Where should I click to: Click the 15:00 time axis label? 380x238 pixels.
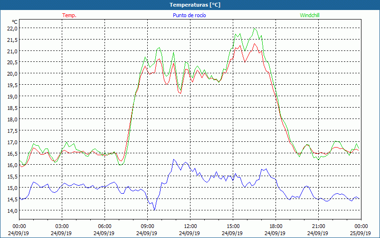click(233, 227)
